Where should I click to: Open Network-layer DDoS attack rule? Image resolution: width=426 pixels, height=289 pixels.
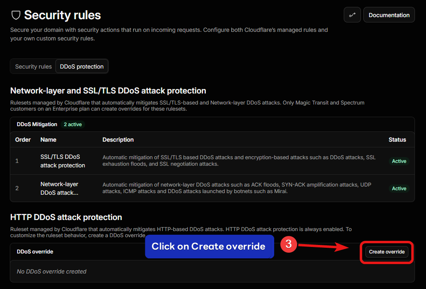pos(59,189)
